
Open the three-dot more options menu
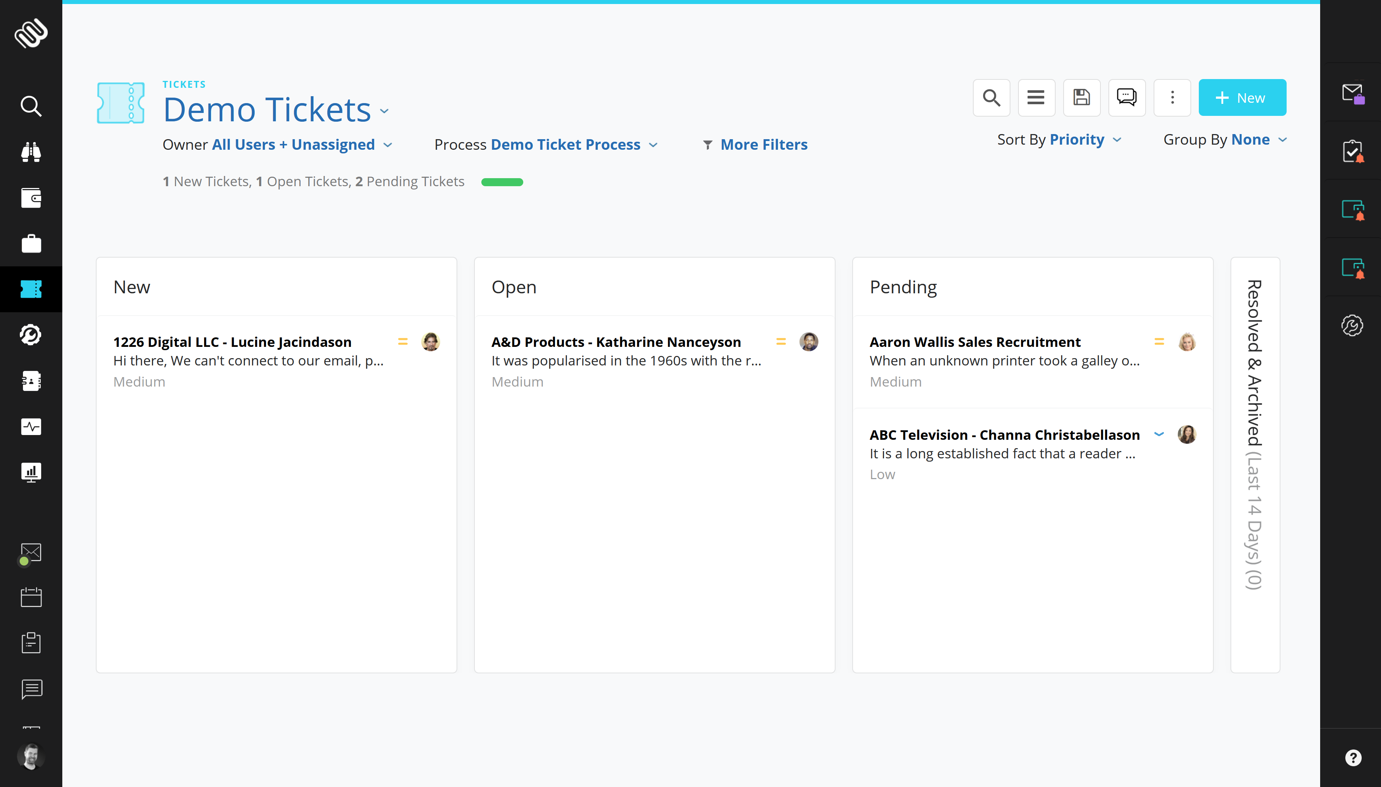(x=1172, y=98)
